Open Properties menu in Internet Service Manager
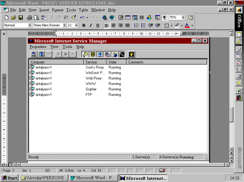The image size is (244, 182). pyautogui.click(x=38, y=47)
